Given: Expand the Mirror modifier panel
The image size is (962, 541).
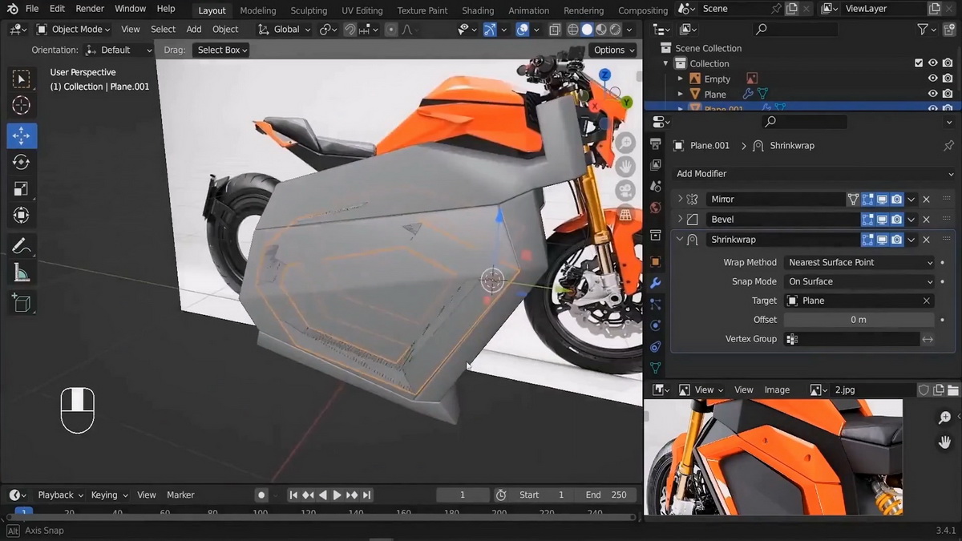Looking at the screenshot, I should pyautogui.click(x=680, y=199).
